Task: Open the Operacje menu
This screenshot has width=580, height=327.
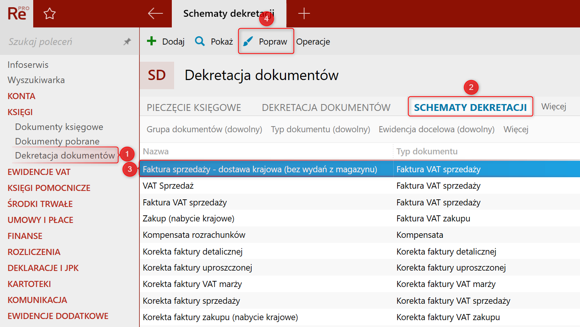Action: coord(313,42)
